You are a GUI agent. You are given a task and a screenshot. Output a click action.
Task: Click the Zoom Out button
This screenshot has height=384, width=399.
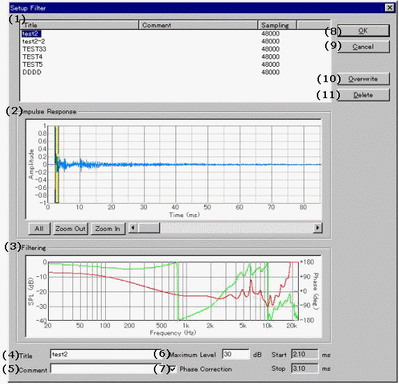70,228
